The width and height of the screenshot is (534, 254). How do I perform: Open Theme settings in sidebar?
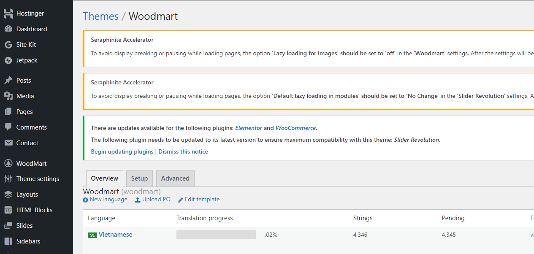36,179
